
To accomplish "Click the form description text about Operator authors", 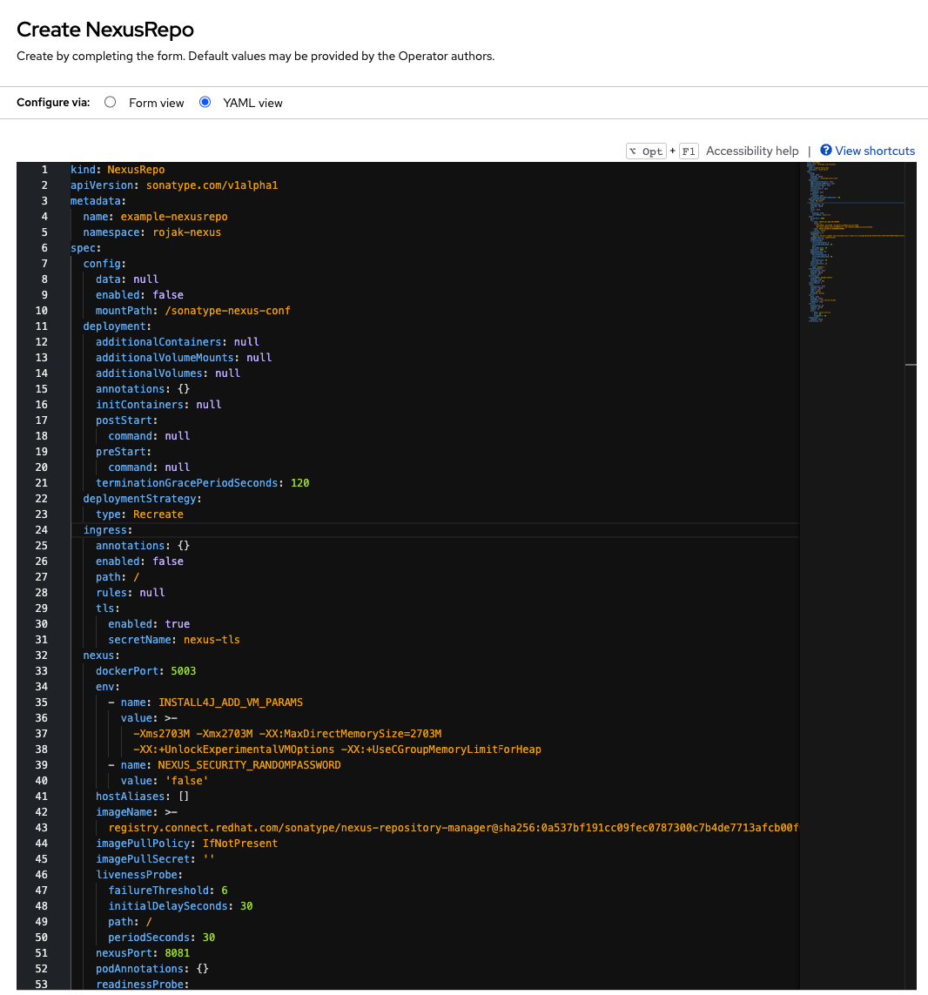I will point(255,56).
